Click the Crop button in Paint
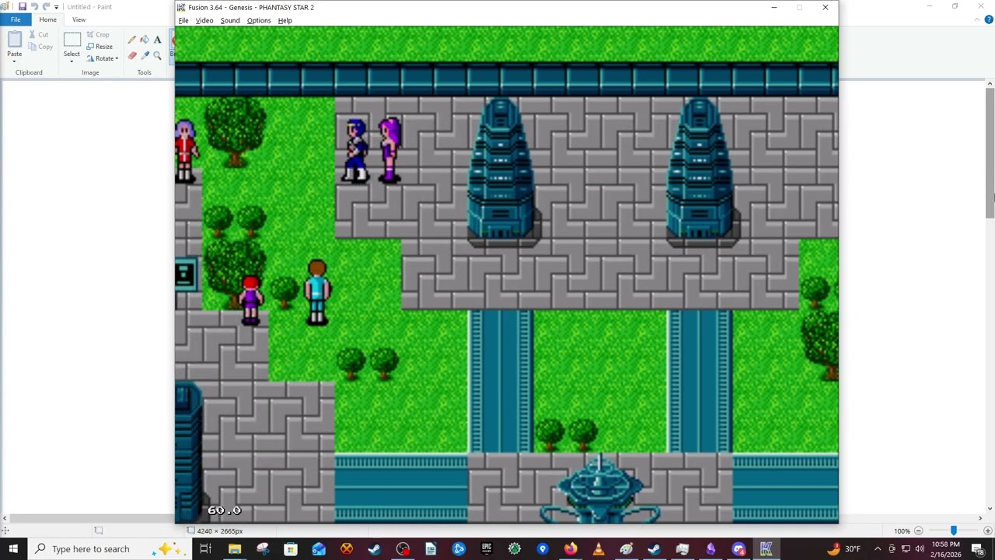The height and width of the screenshot is (560, 995). tap(98, 34)
